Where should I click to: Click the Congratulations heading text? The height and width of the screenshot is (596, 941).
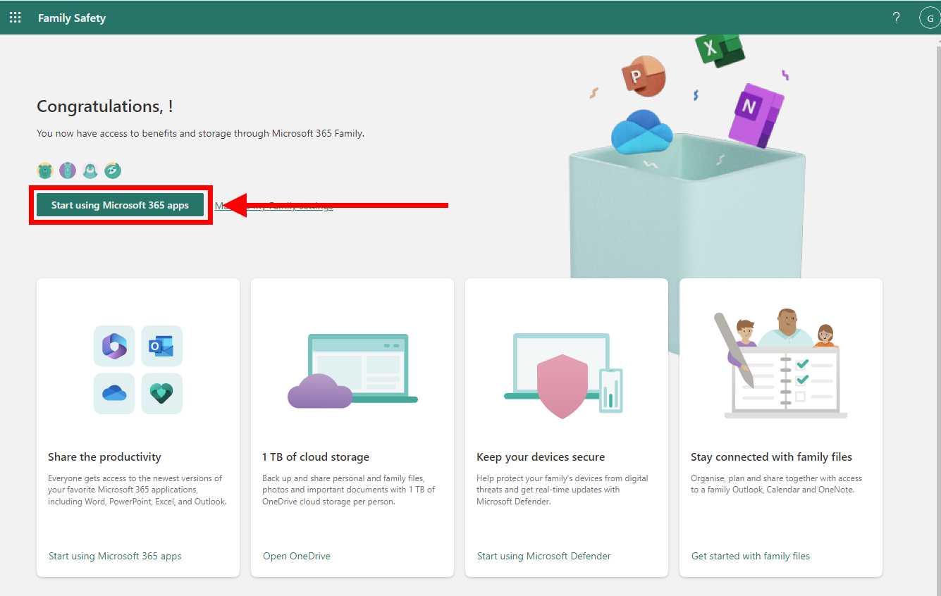click(105, 106)
